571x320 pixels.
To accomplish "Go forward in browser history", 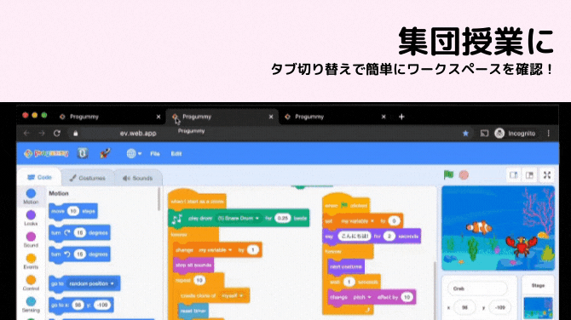I will [x=42, y=134].
